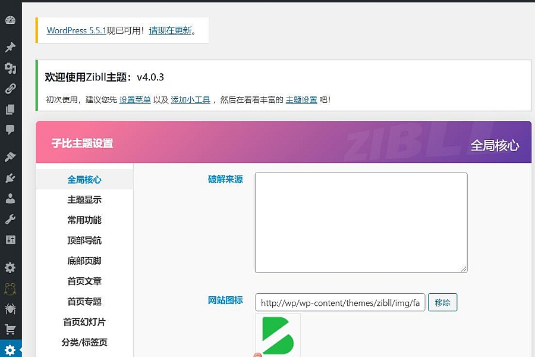
Task: Click the 破解来源 field label
Action: 225,179
